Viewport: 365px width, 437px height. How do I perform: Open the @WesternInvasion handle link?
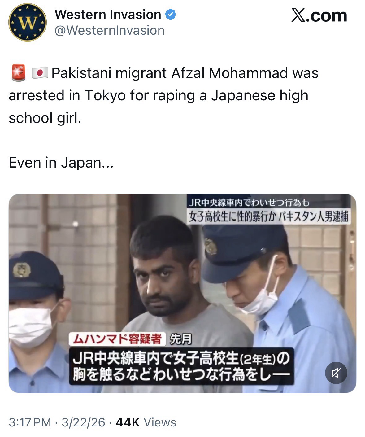pyautogui.click(x=110, y=30)
